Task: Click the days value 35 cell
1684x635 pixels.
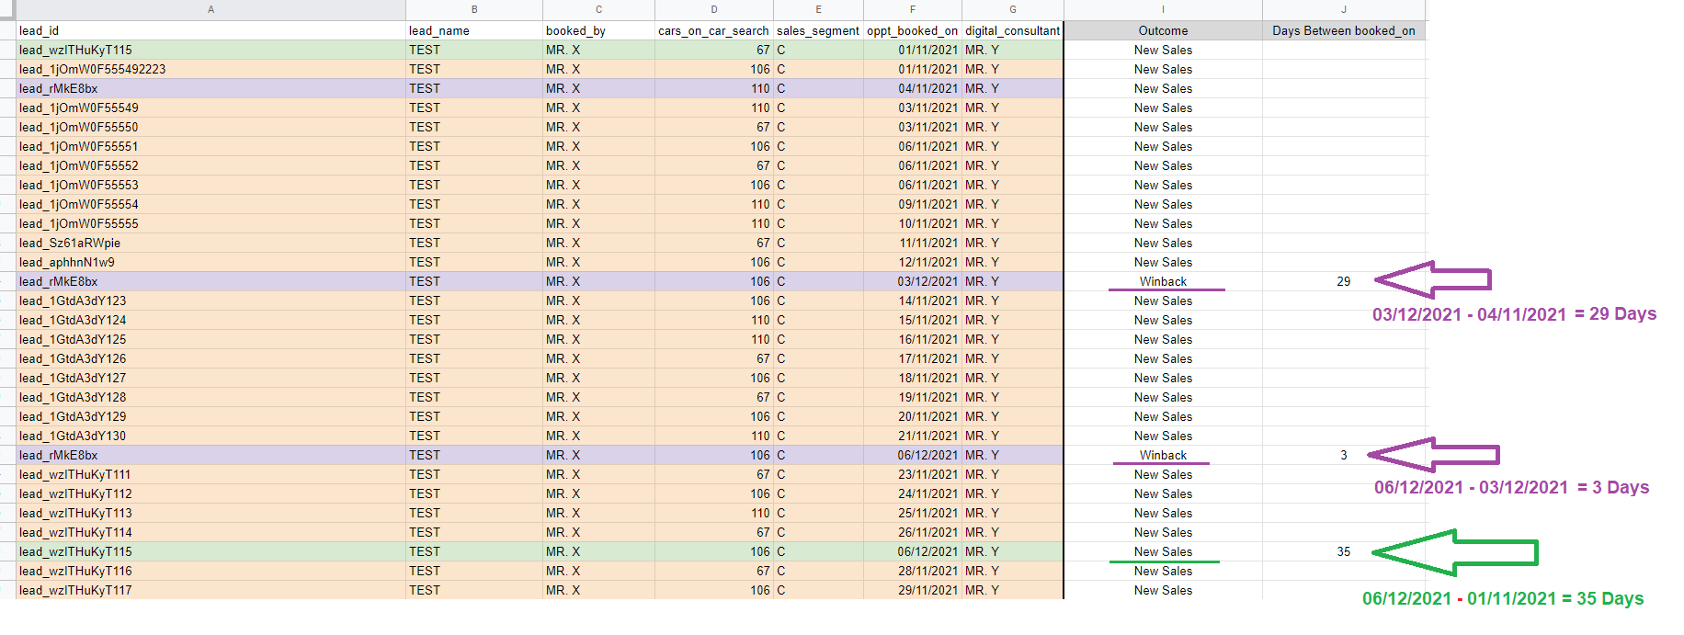Action: (x=1344, y=551)
